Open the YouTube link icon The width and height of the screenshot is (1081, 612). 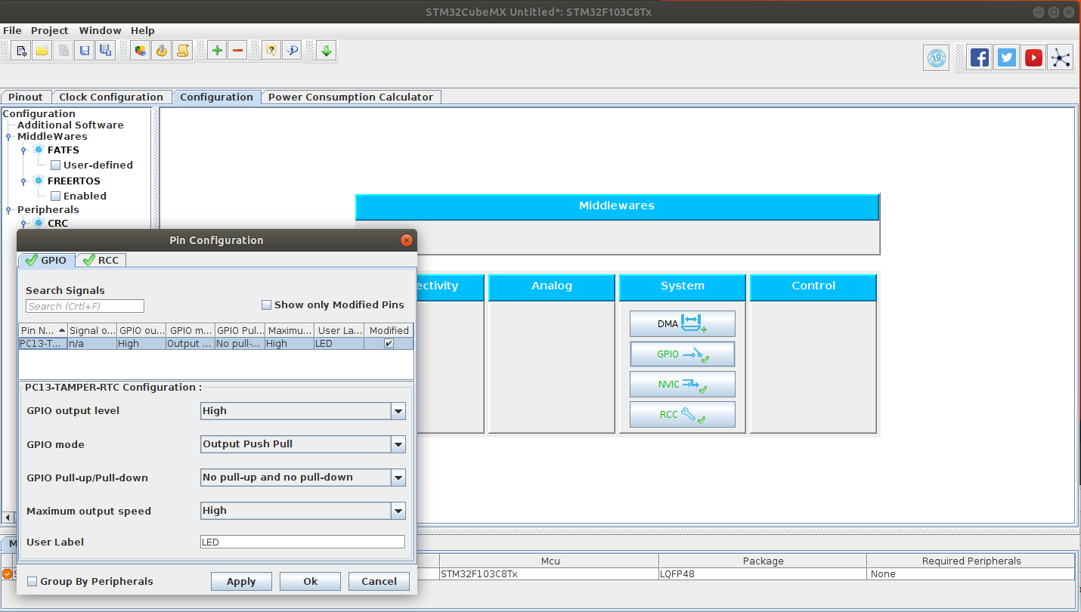[x=1034, y=57]
